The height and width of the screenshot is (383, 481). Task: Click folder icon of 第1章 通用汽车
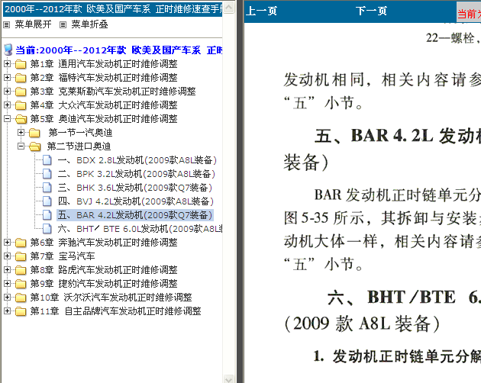pyautogui.click(x=21, y=64)
